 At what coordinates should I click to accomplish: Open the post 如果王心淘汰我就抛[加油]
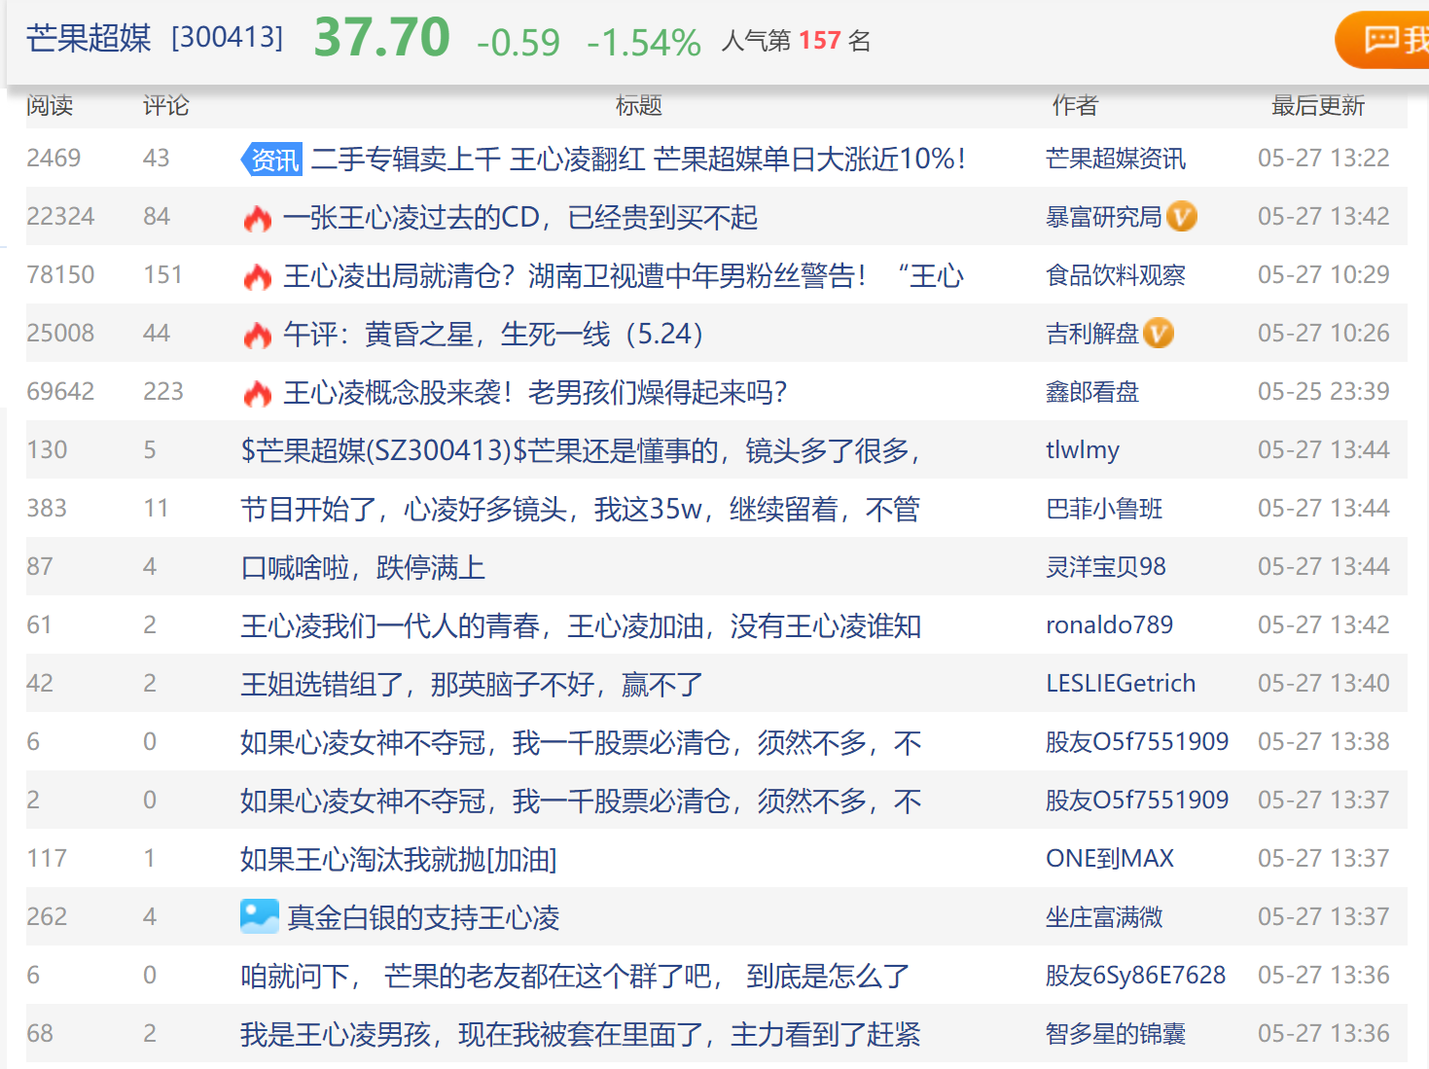pos(399,859)
